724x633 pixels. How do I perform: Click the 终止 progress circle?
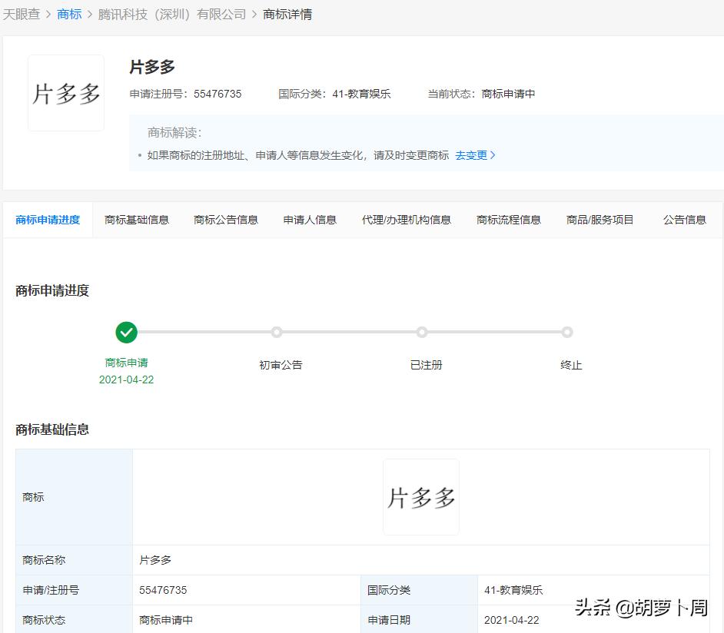[x=566, y=332]
